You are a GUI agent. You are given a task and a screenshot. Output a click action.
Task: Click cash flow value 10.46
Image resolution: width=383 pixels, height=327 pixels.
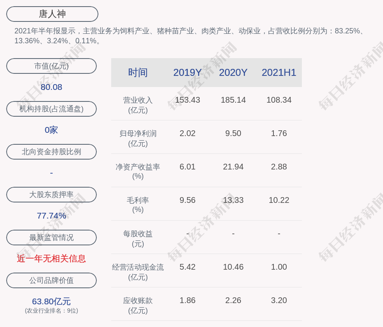[233, 267]
